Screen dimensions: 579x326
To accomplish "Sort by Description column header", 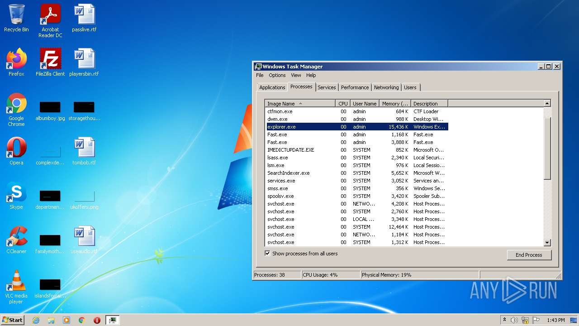I will [429, 104].
